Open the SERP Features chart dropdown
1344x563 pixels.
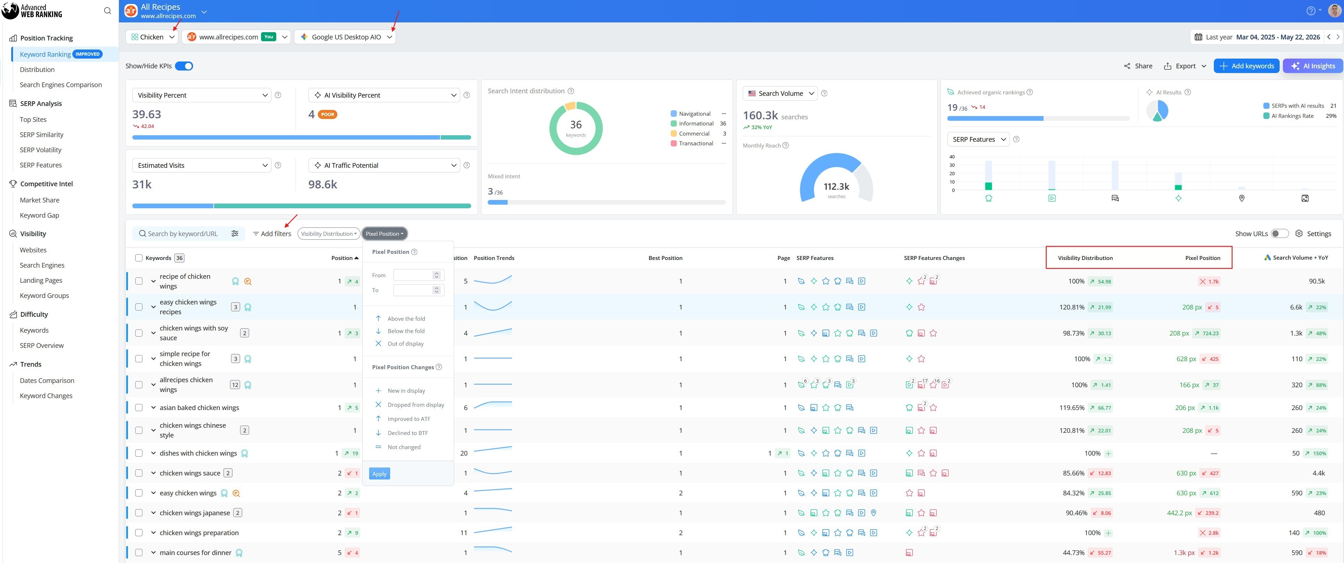click(978, 139)
